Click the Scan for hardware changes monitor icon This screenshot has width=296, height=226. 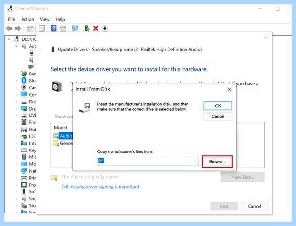(75, 28)
